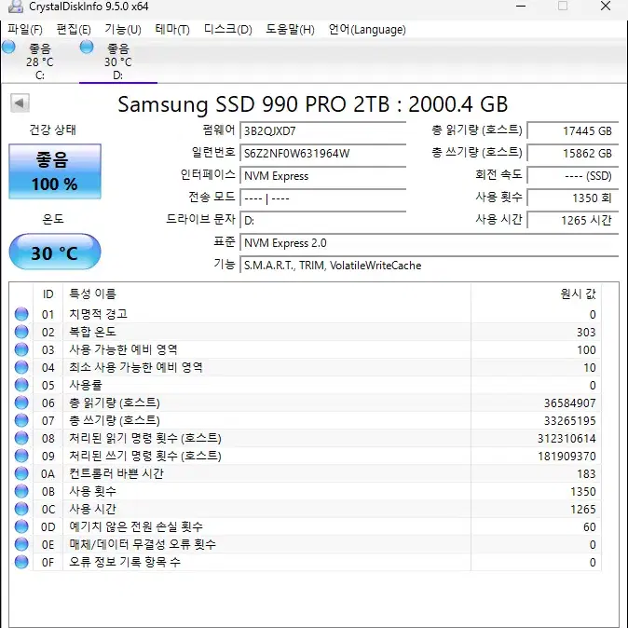Screen dimensions: 628x628
Task: Click power-on hours value 1265 시간
Action: tap(573, 221)
